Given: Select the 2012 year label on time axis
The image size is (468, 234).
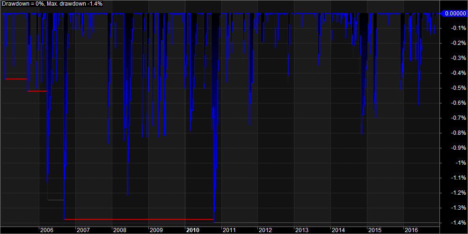Looking at the screenshot, I should [265, 230].
